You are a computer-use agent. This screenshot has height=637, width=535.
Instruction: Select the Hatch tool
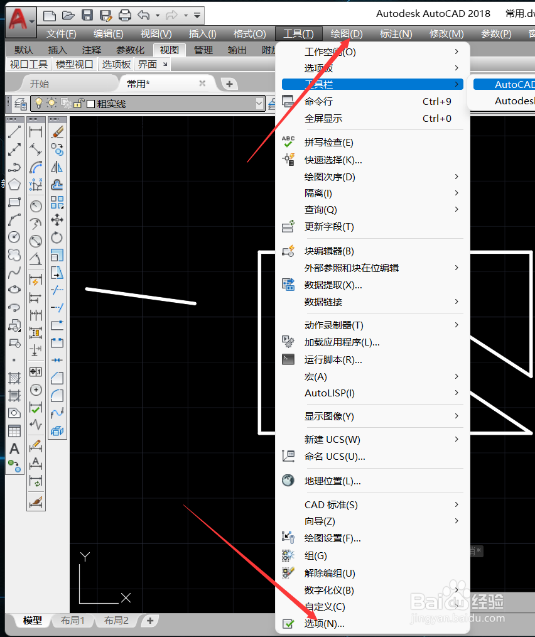coord(14,378)
